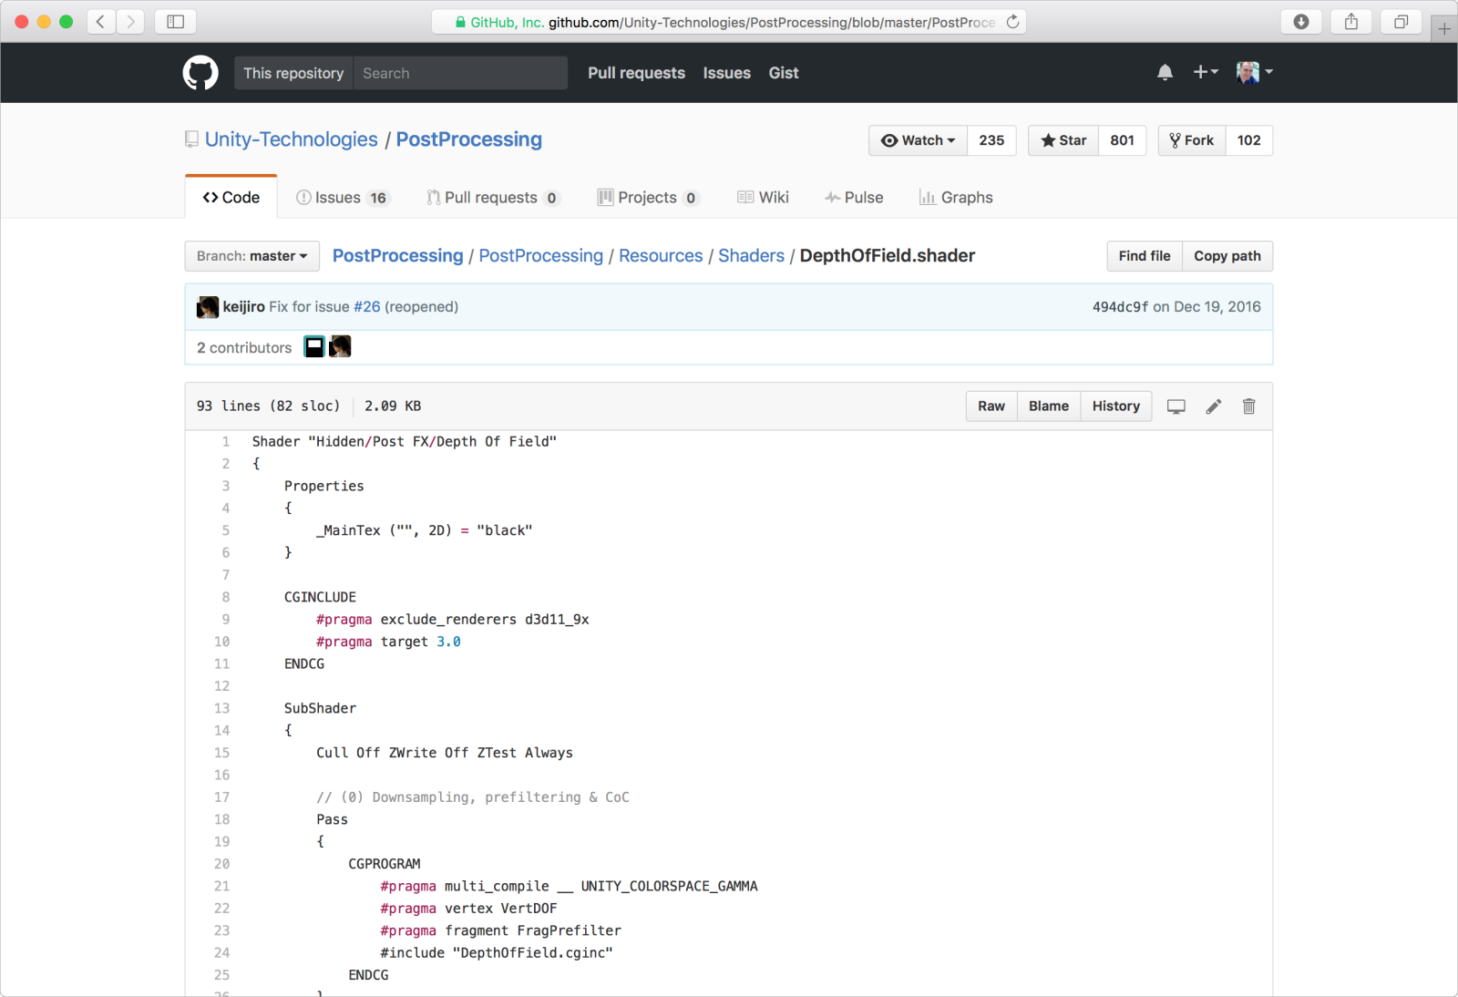Click the '2 contributors' text

point(244,348)
